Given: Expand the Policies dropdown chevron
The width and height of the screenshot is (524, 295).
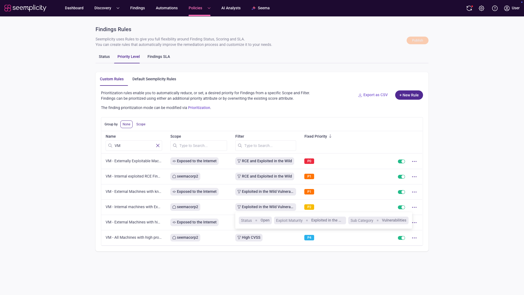Looking at the screenshot, I should pos(209,8).
